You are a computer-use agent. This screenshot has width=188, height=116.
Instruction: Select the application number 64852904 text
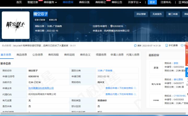tap(179, 67)
